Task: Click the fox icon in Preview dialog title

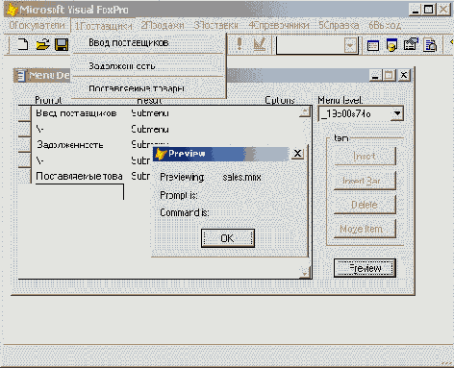Action: 161,154
